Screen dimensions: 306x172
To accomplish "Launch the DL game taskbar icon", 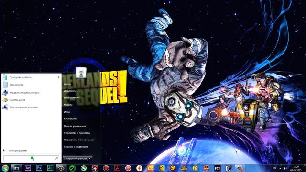I will tap(229, 168).
